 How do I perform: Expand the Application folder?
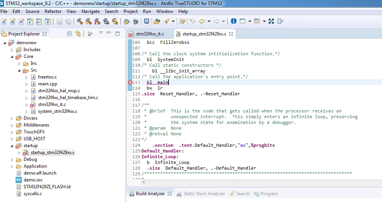[12, 167]
